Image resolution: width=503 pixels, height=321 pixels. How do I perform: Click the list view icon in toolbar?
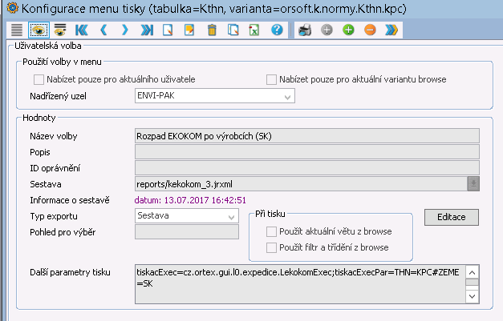tap(15, 30)
